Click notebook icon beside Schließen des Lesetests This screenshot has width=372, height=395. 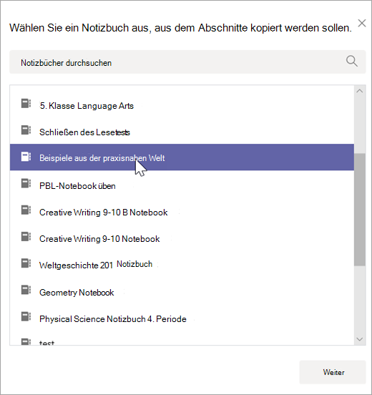26,130
